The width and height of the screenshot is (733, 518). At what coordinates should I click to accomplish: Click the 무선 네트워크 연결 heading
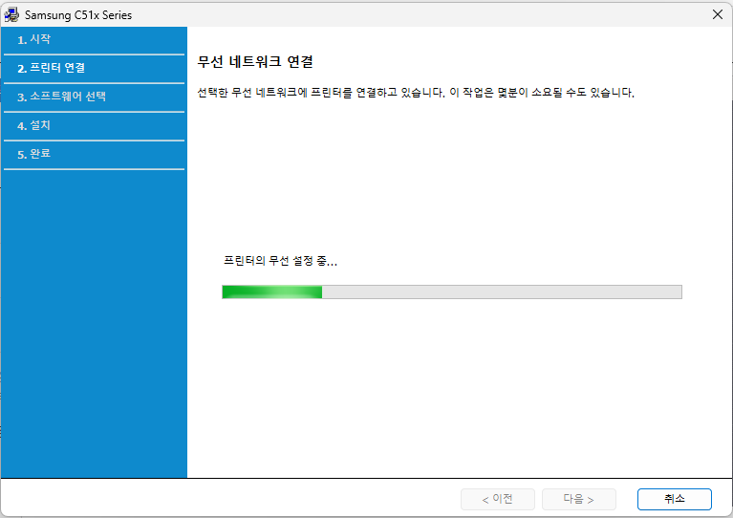point(255,62)
